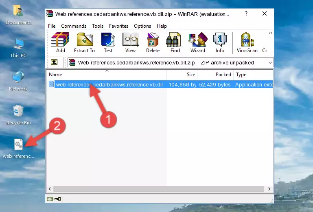Viewport: 313px width, 212px height.
Task: Click the right arrow of the horizontal scrollbar
Action: 269,189
